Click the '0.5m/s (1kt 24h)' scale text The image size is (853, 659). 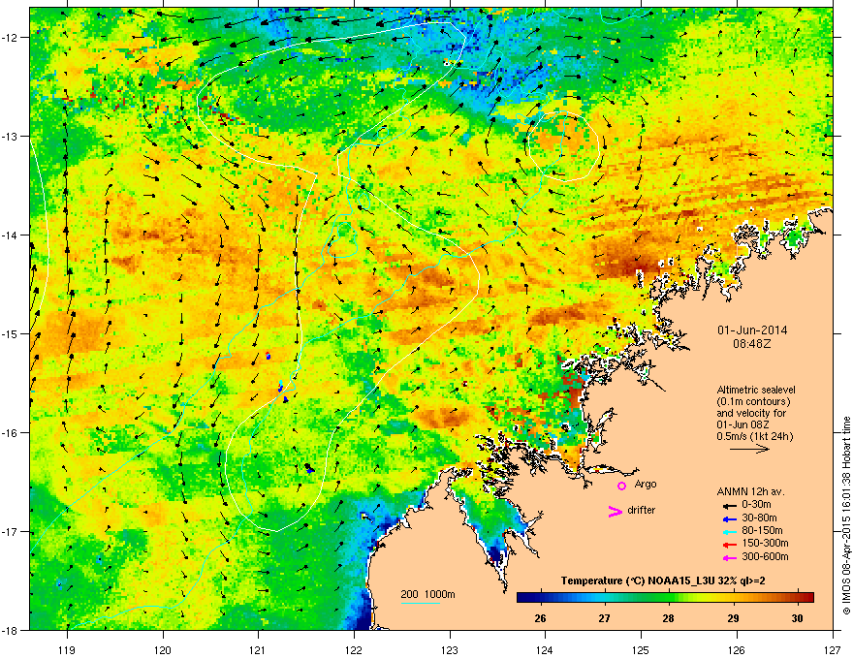(x=755, y=436)
